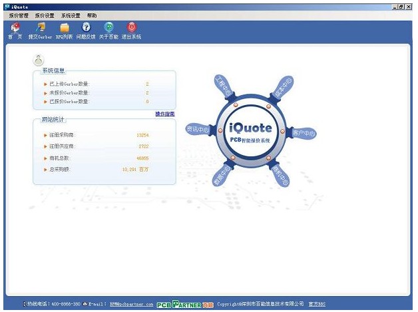Open 报价管理 menu
This screenshot has height=312, width=418.
point(19,16)
